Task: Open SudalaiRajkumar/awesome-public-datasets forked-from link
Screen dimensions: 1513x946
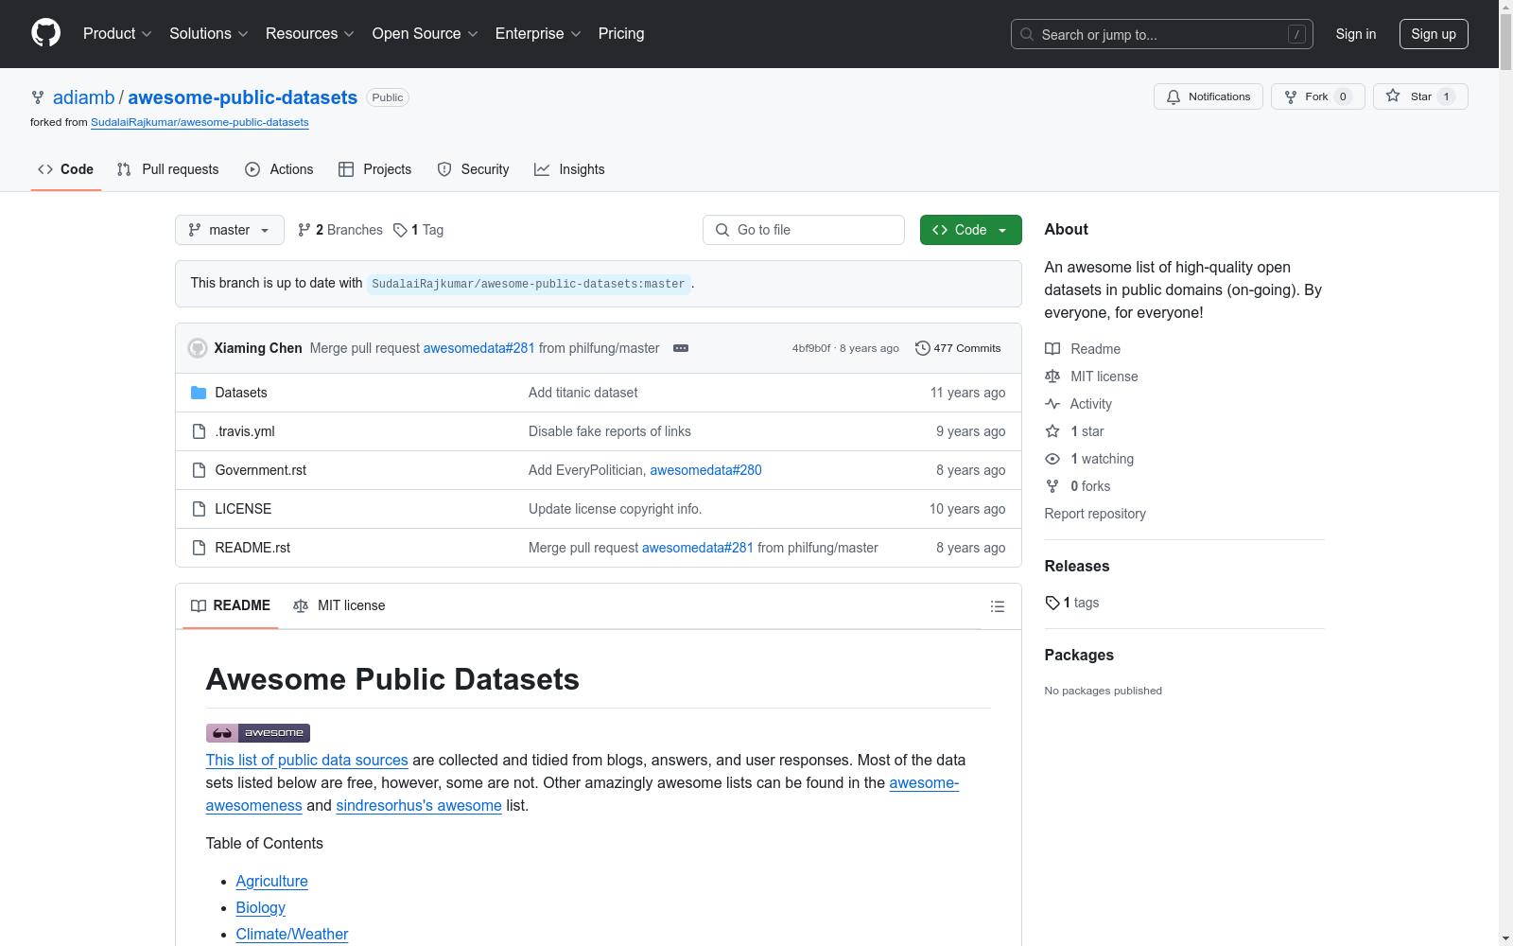Action: click(200, 122)
